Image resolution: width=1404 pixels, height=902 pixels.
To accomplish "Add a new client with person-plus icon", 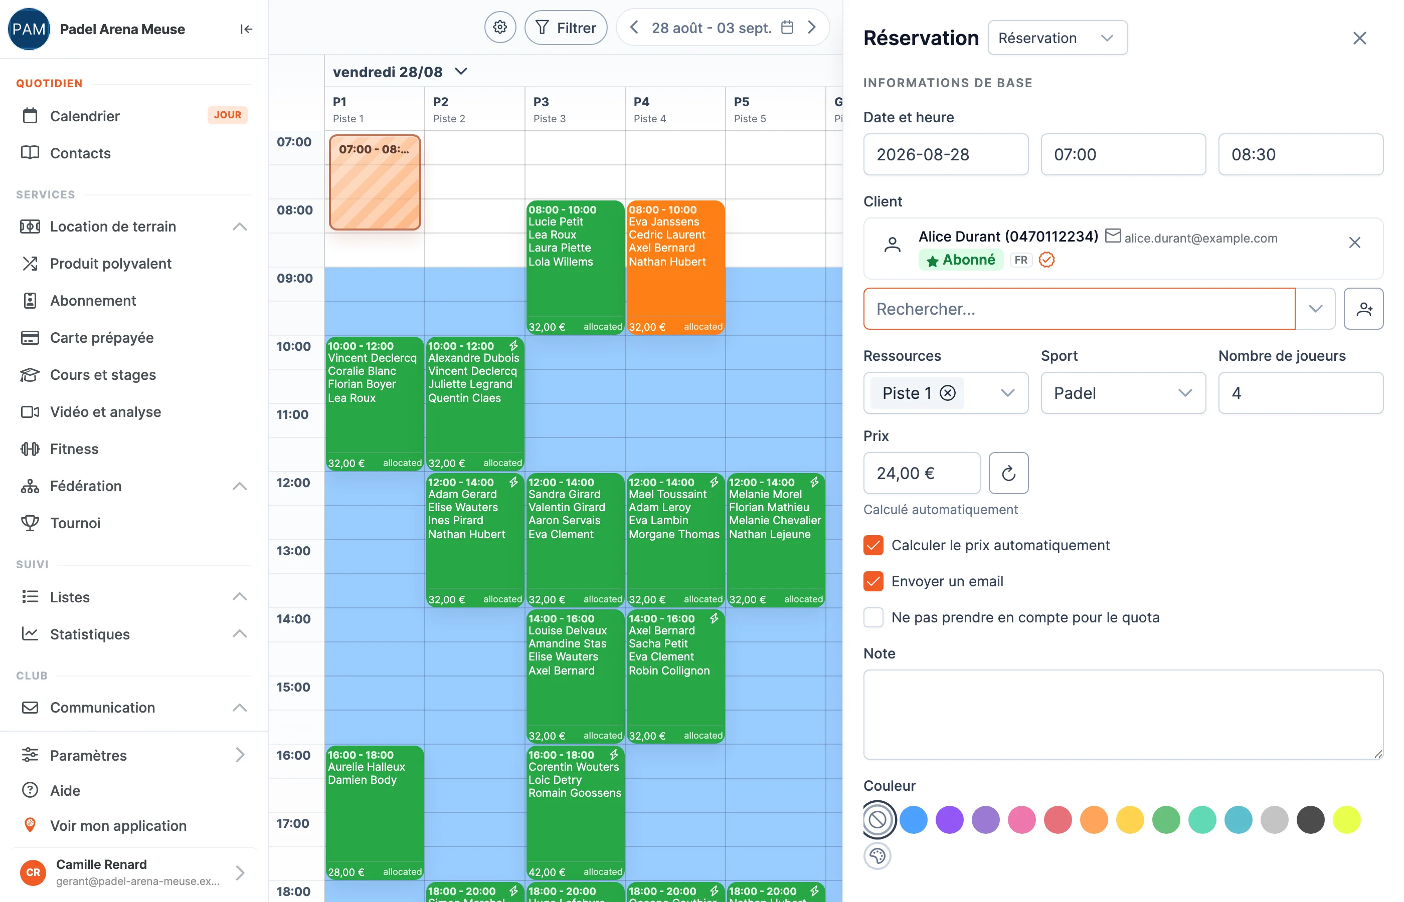I will click(1363, 309).
